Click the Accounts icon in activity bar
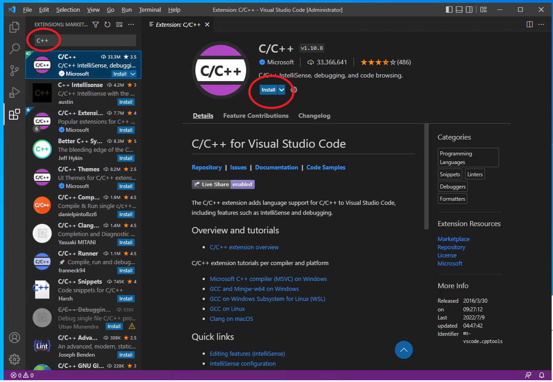The width and height of the screenshot is (553, 382). [x=15, y=338]
